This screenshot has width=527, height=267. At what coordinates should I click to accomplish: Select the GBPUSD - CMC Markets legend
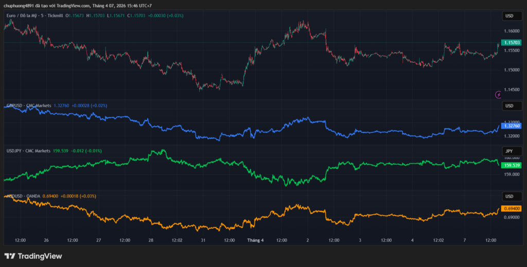click(28, 105)
